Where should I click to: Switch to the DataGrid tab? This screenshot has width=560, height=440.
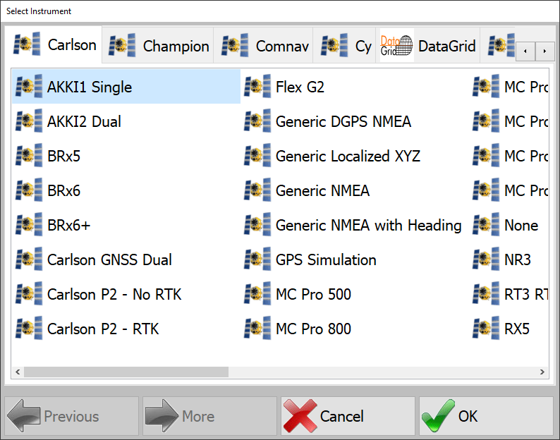[428, 45]
